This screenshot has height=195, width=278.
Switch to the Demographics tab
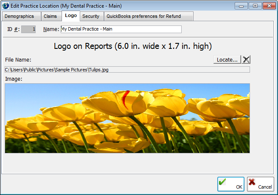tap(20, 17)
